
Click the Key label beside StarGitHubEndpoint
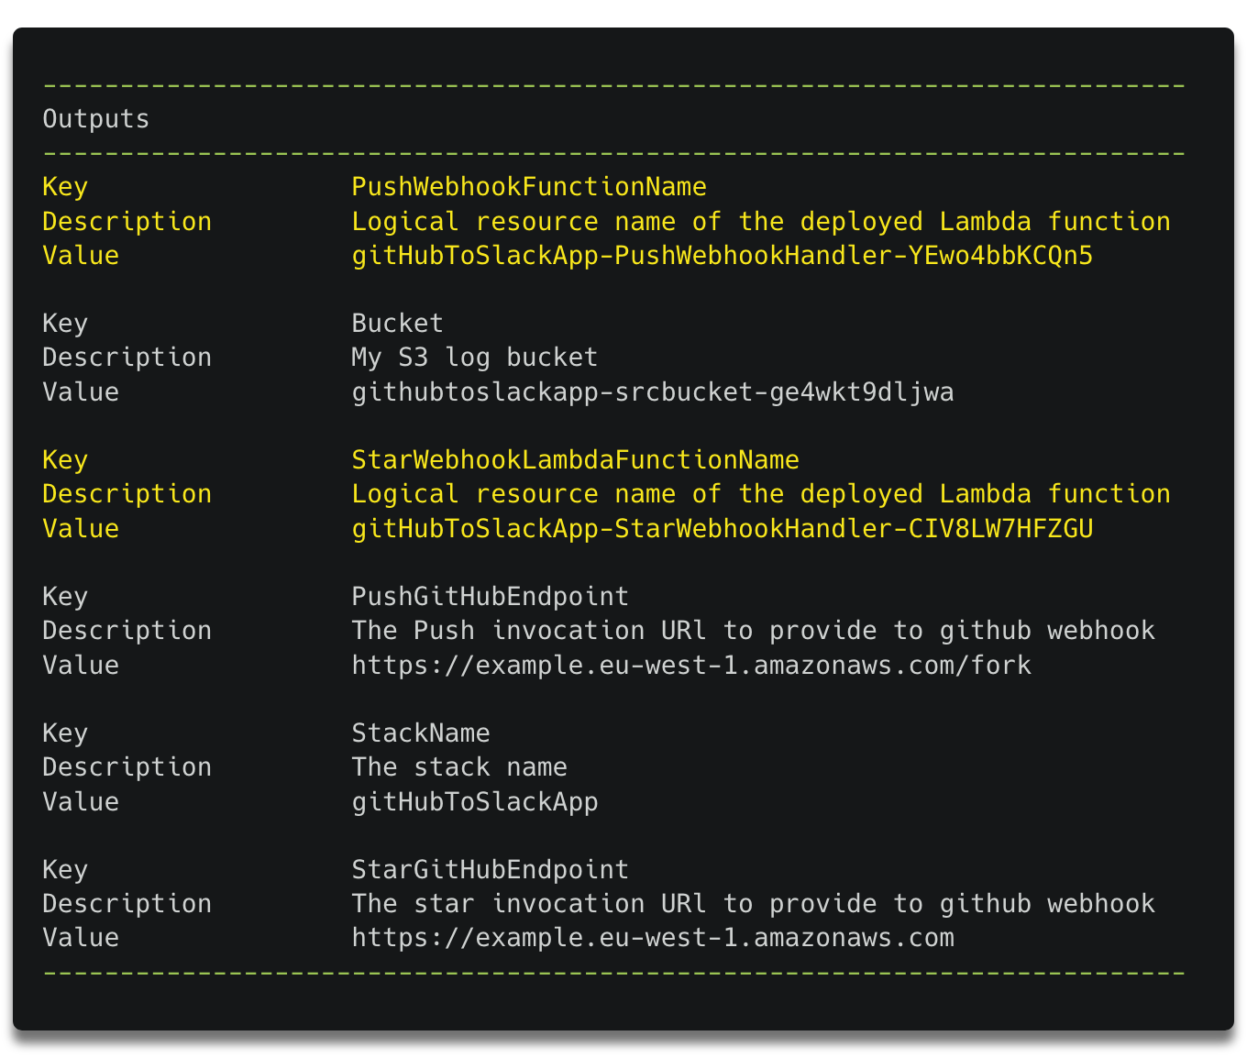(65, 870)
